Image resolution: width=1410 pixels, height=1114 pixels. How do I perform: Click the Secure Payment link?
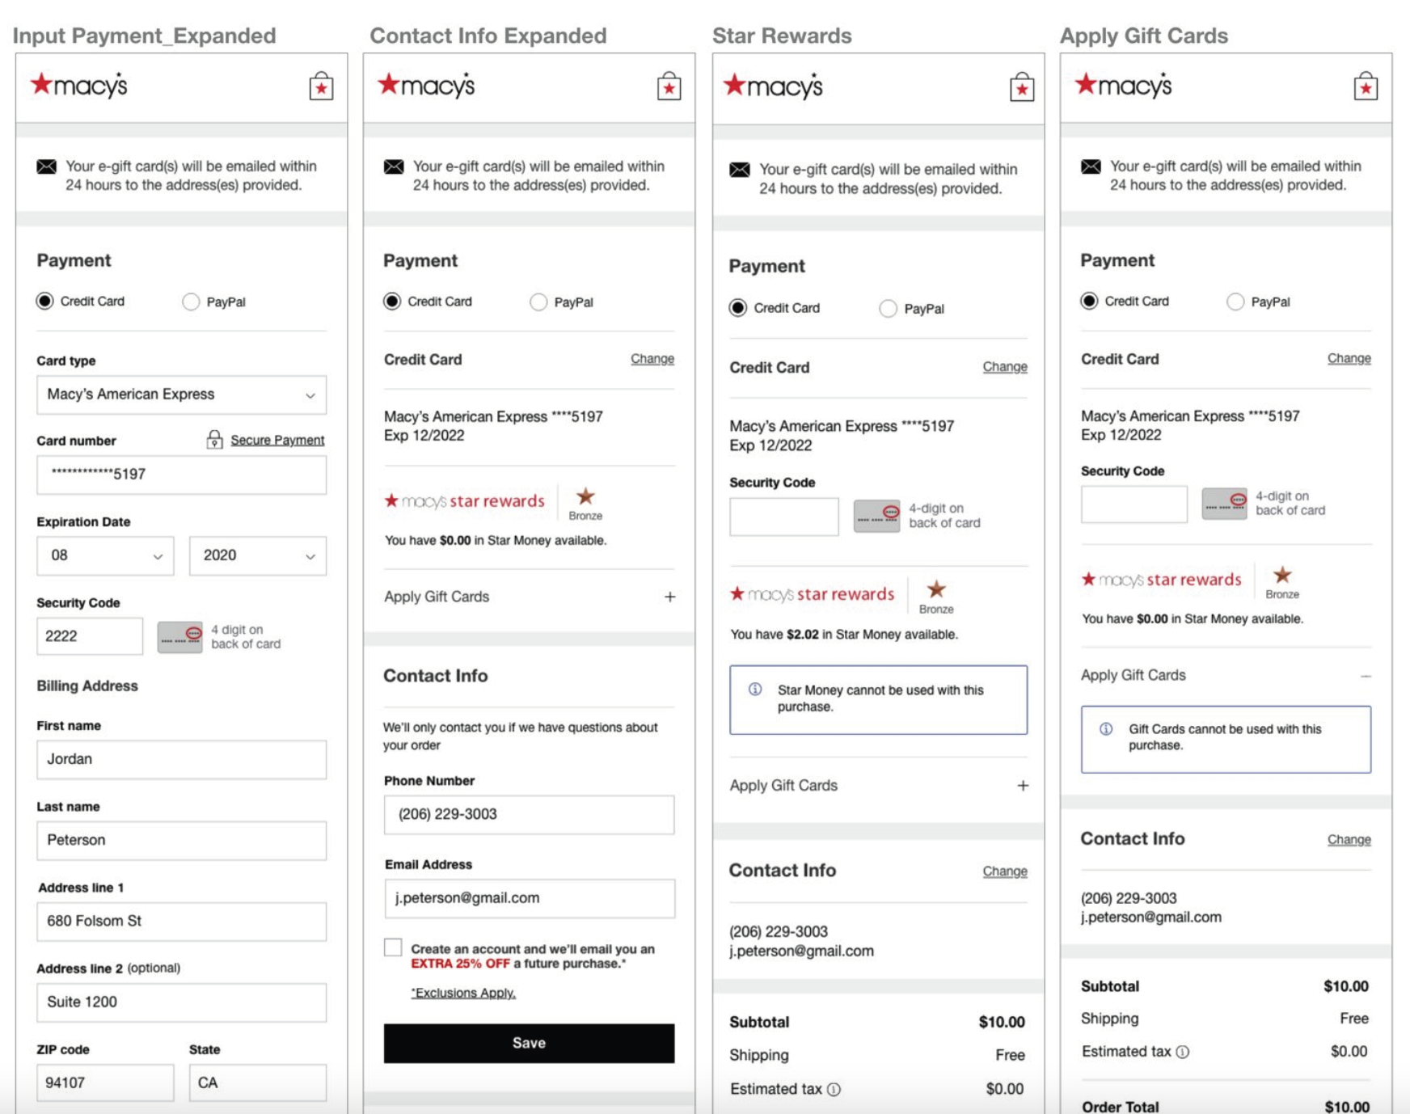[277, 440]
